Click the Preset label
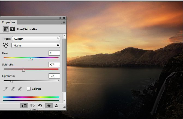The image size is (183, 119). click(x=7, y=39)
